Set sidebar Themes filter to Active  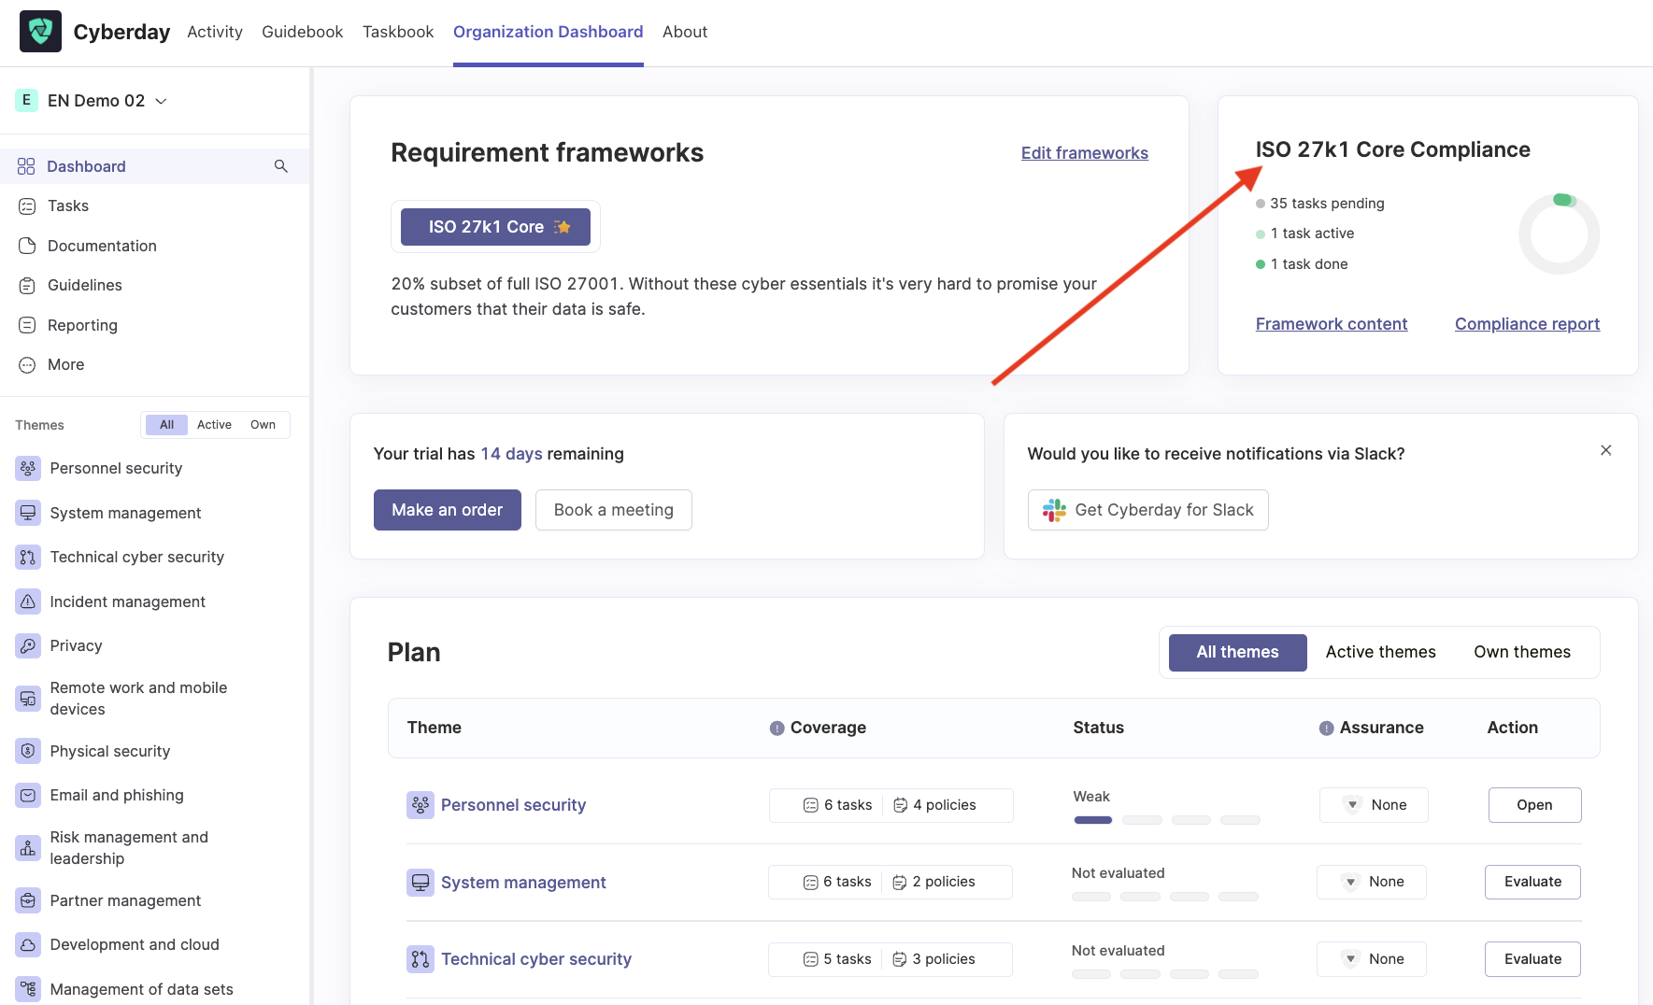[x=214, y=425]
